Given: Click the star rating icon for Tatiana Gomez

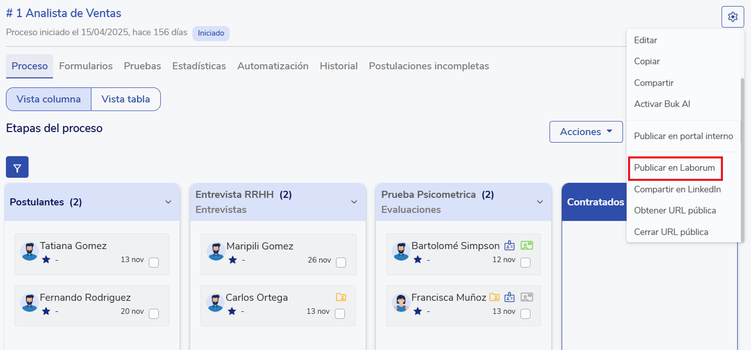Looking at the screenshot, I should tap(46, 260).
